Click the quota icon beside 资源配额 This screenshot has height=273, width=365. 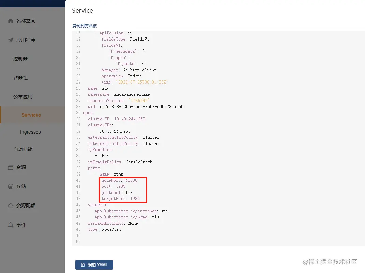pyautogui.click(x=11, y=206)
